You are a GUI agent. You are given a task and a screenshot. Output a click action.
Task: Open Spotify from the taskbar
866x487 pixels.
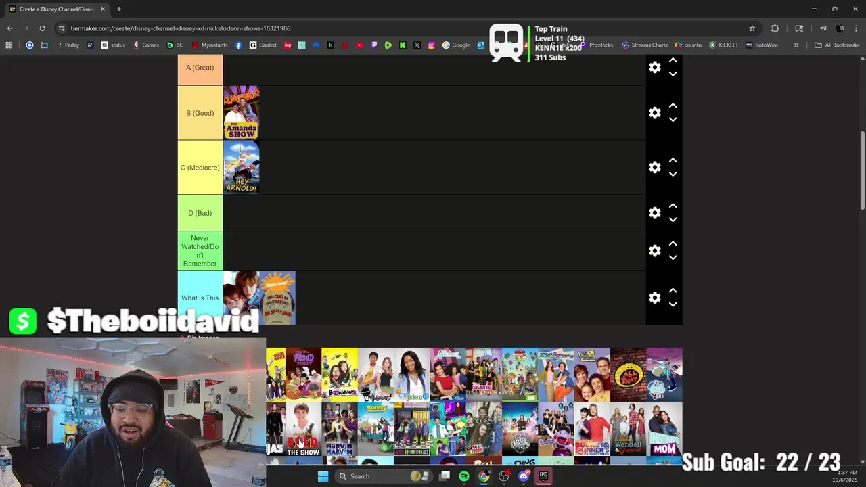464,476
